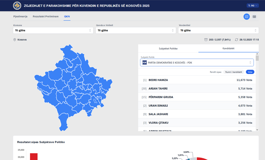Click the election commission logo in header
This screenshot has height=160, width=265.
click(x=17, y=6)
